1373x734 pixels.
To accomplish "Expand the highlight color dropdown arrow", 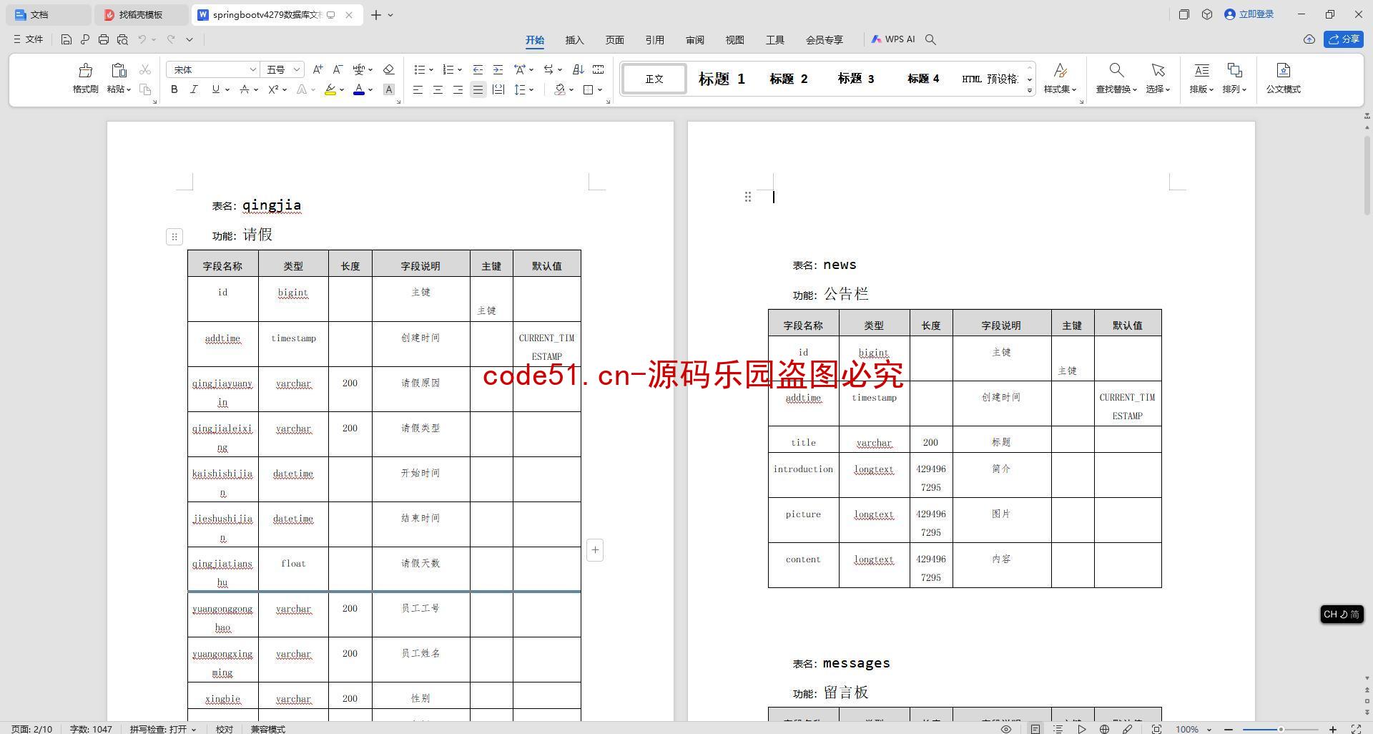I will (x=342, y=90).
